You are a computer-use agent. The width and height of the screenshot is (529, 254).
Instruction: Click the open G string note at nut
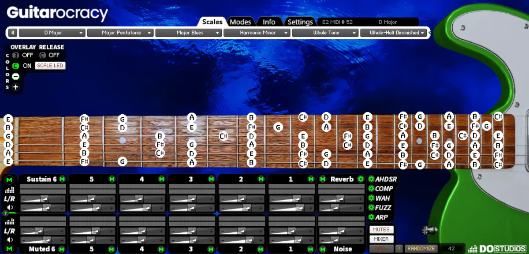pyautogui.click(x=7, y=136)
